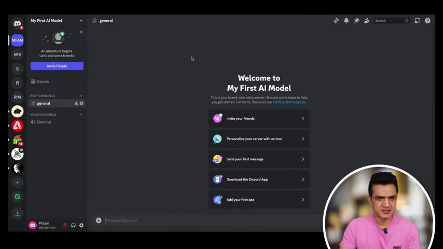Create a new voice channel plus icon
Viewport: 443px width, 249px height.
click(81, 115)
